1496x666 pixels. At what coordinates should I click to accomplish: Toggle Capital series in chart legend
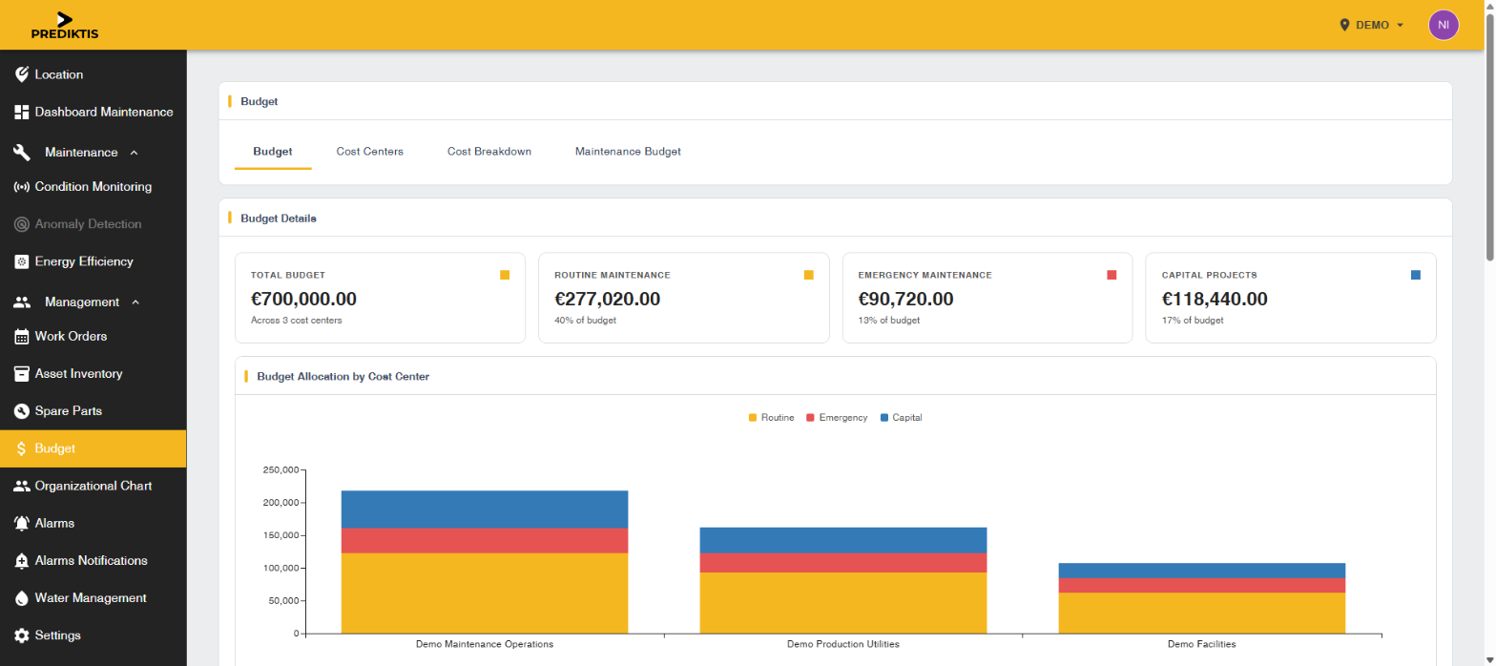(x=901, y=418)
